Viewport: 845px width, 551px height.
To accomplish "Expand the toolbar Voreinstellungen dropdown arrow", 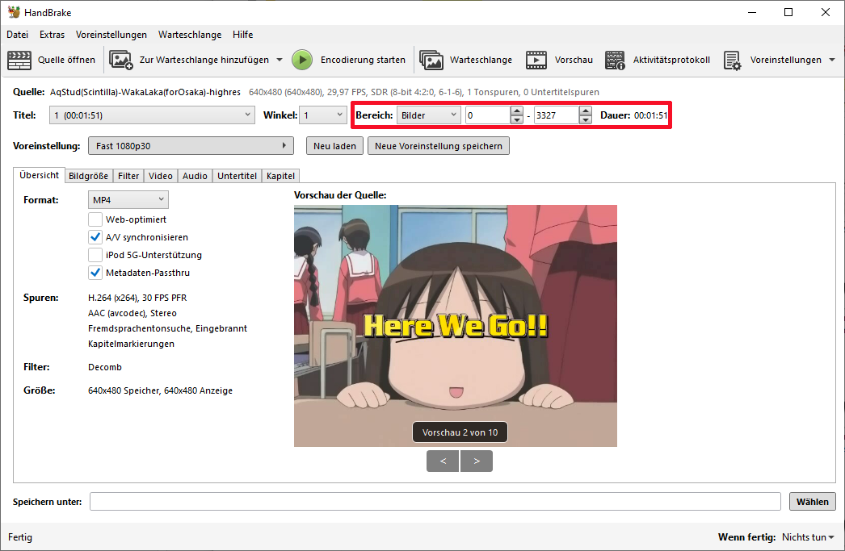I will coord(832,60).
